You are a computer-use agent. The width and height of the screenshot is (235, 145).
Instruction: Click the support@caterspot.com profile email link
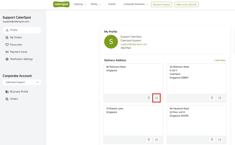(134, 44)
